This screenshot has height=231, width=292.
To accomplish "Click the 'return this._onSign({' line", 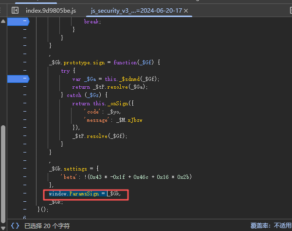I will tap(103, 103).
